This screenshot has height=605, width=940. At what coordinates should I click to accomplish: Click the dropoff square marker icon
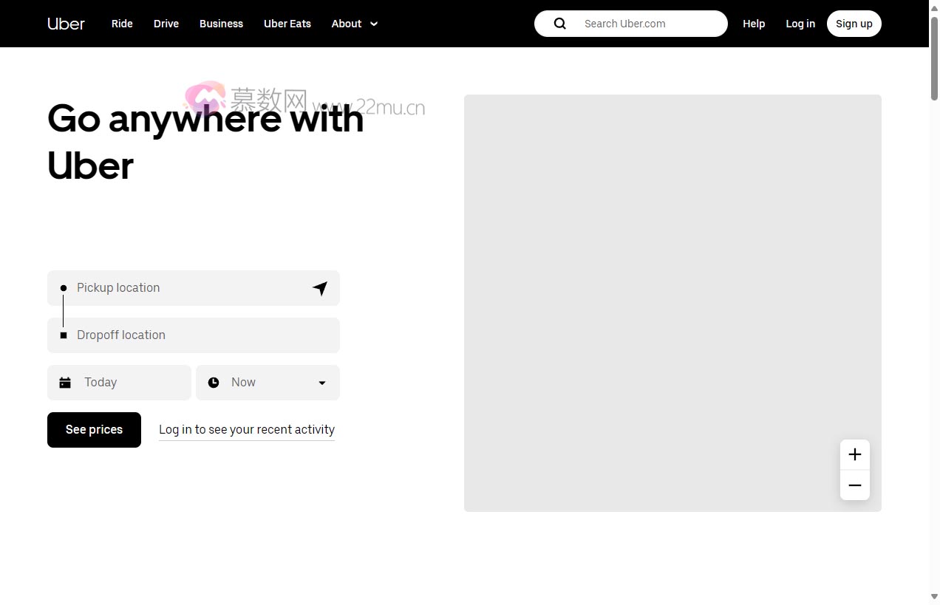tap(64, 335)
